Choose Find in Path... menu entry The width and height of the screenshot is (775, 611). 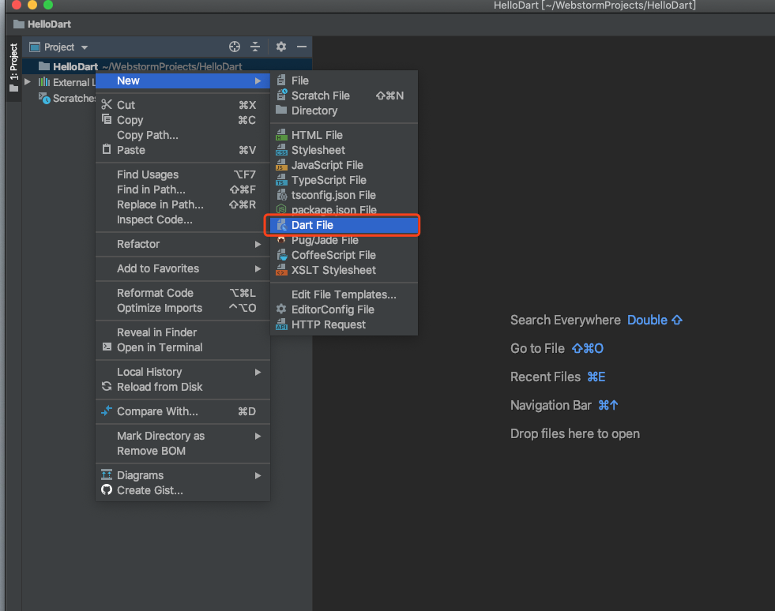[x=182, y=189]
